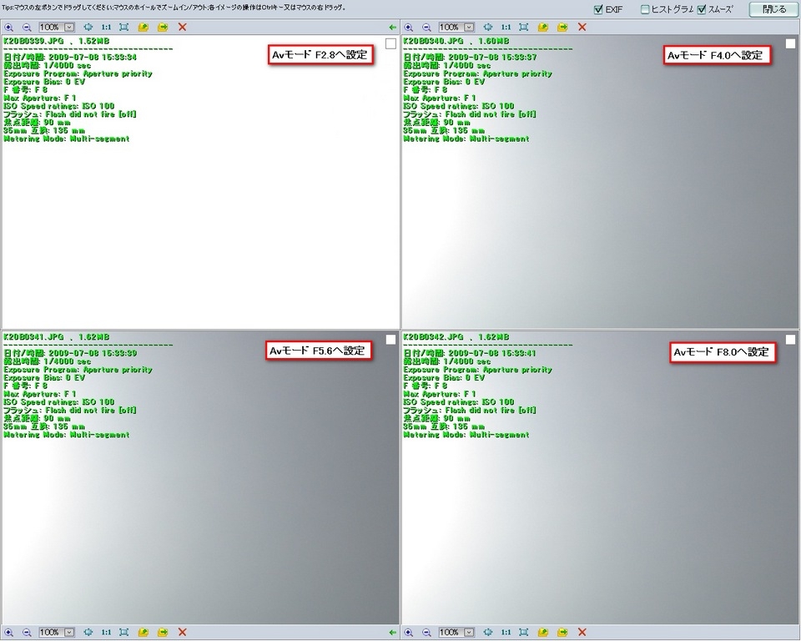The height and width of the screenshot is (641, 801).
Task: Copy K20B0339.JPG to a folder
Action: [x=143, y=27]
